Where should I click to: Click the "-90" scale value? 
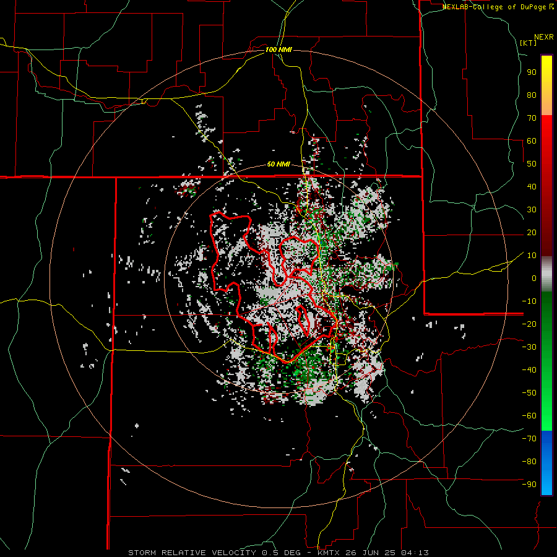tap(529, 485)
